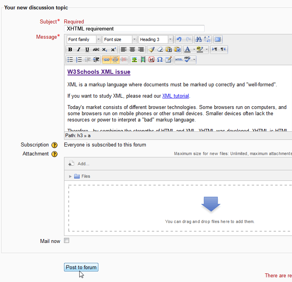Tick the Mail now checkbox
Image resolution: width=292 pixels, height=282 pixels.
[67, 241]
